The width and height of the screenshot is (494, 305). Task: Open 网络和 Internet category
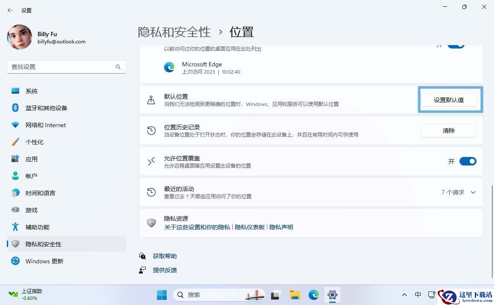[66, 125]
